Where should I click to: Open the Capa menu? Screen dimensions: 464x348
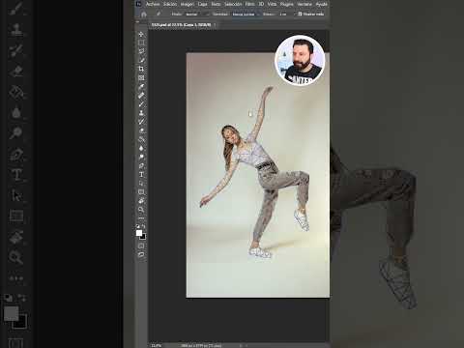point(202,4)
